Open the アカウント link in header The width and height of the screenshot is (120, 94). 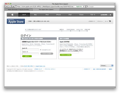100,21
